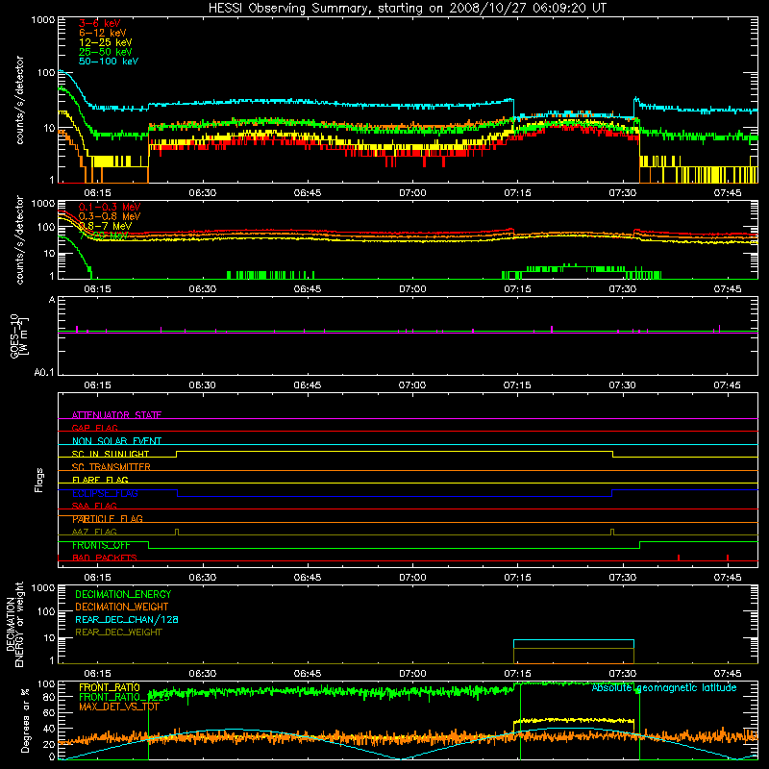Select the SC_TRANSMITTER flag label
The height and width of the screenshot is (769, 769).
(x=112, y=467)
